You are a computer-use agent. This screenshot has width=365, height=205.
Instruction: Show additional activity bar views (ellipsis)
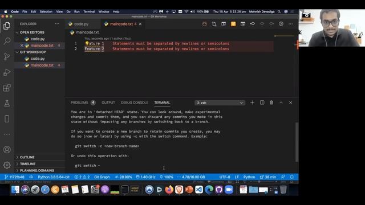pos(7,134)
